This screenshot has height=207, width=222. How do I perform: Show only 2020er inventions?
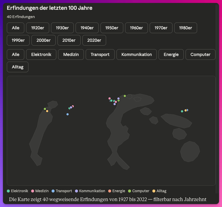coord(94,40)
